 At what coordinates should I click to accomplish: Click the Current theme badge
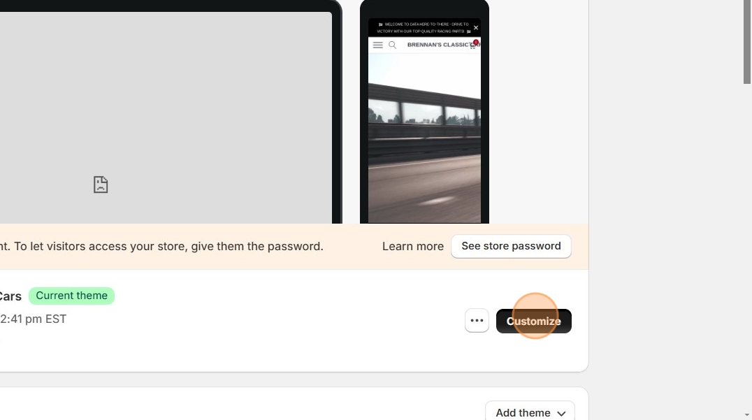(71, 296)
